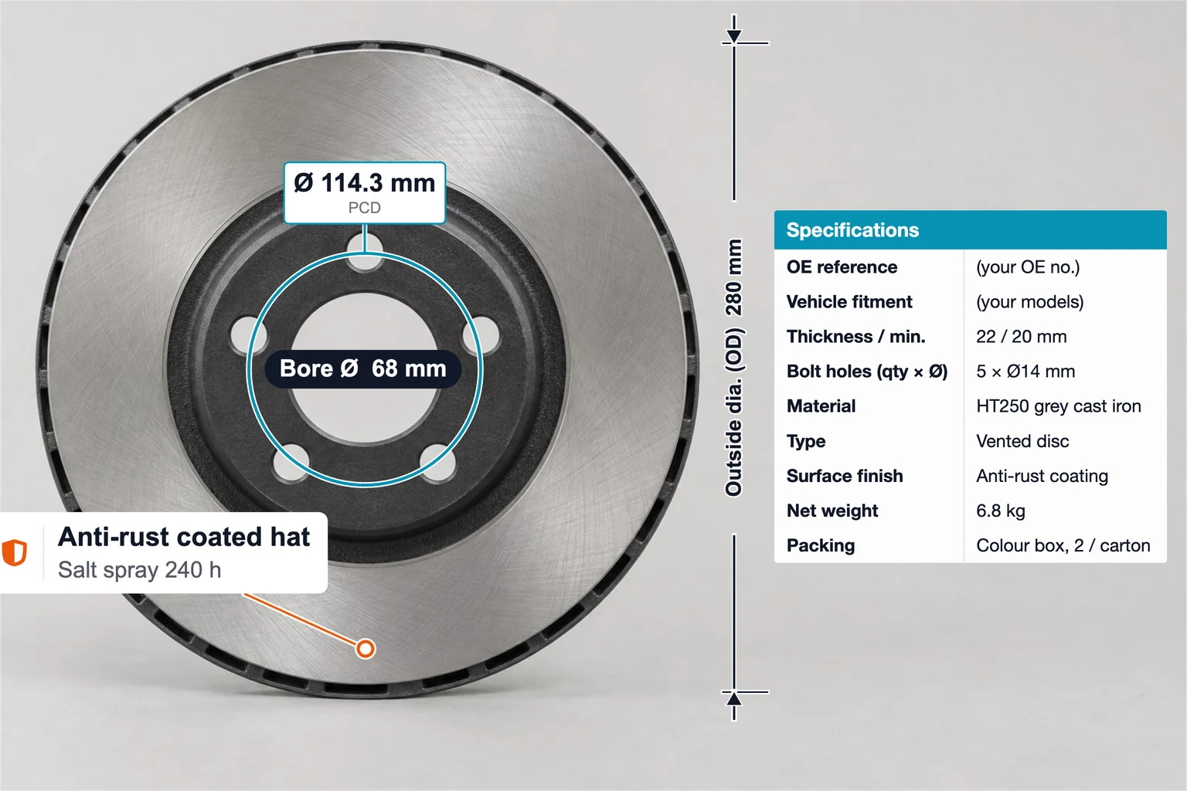1187x791 pixels.
Task: Click the 'Packing' row label
Action: coord(821,546)
